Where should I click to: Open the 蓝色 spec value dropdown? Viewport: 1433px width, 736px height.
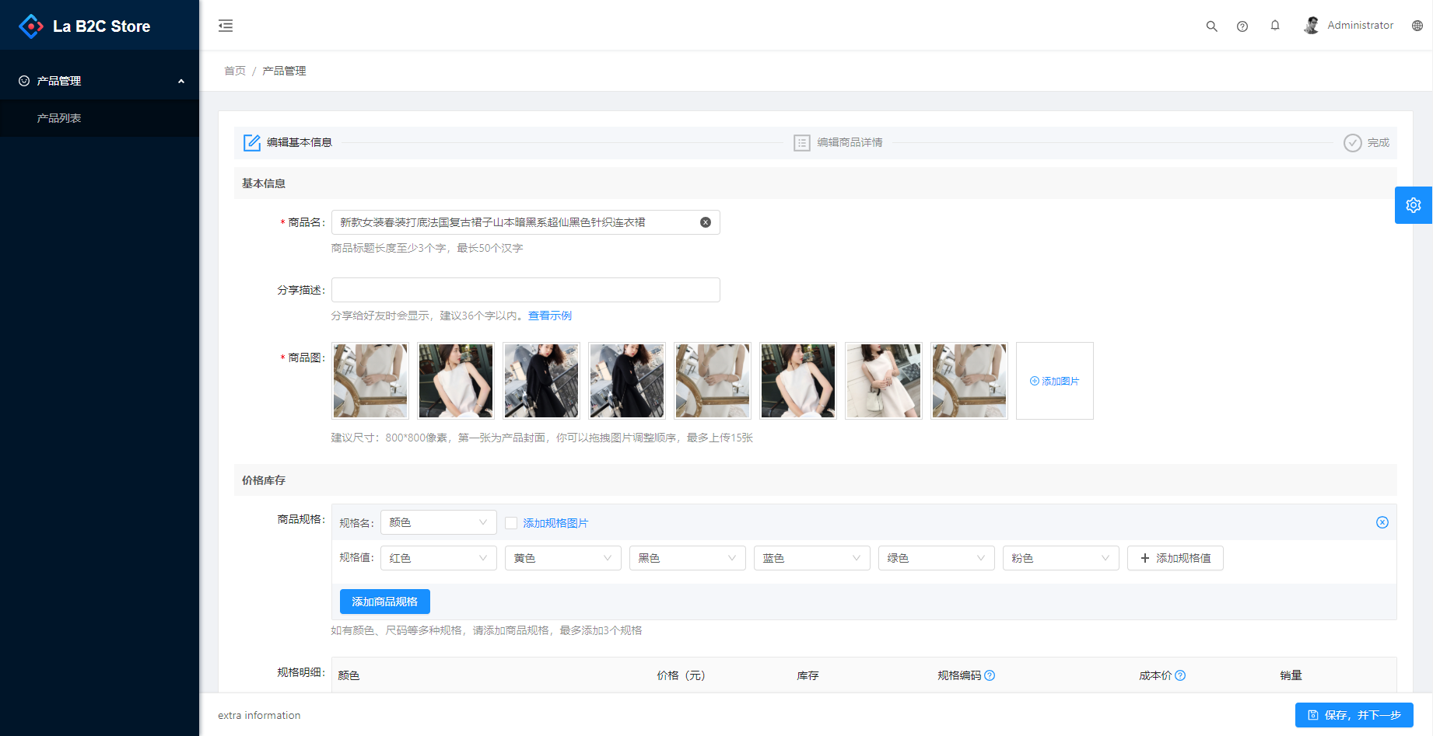pyautogui.click(x=812, y=558)
